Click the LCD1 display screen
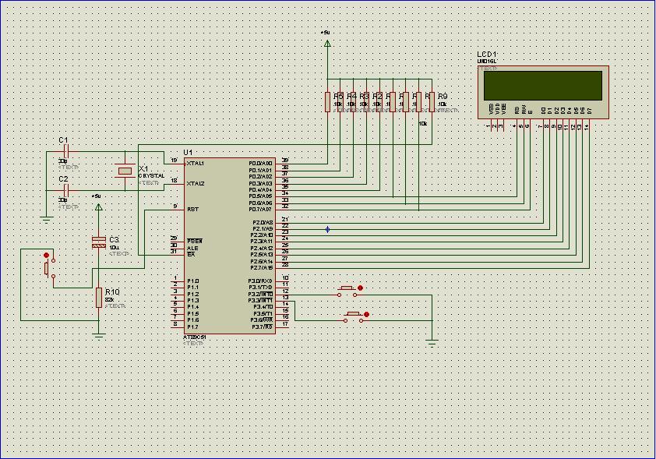The height and width of the screenshot is (459, 656). pos(542,86)
